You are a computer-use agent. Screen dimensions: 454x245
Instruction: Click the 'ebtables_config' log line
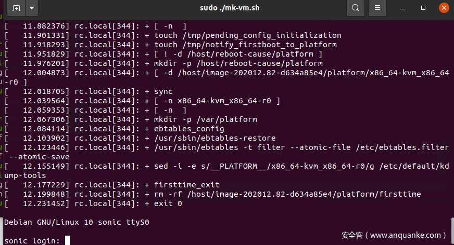point(189,129)
